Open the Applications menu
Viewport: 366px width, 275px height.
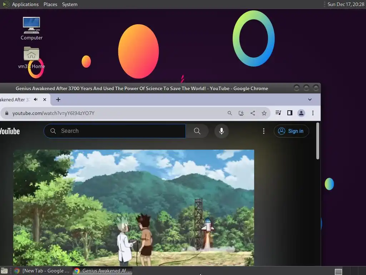tap(25, 4)
